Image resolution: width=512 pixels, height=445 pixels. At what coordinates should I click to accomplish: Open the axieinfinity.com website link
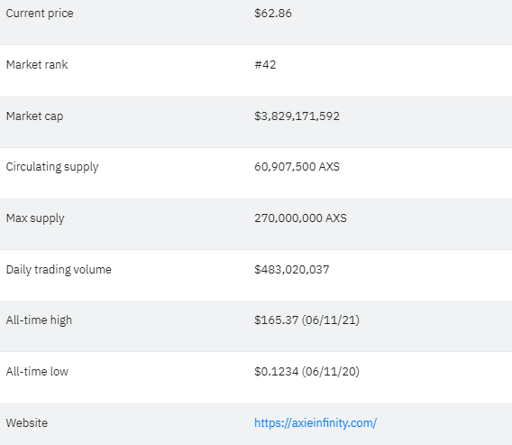[x=315, y=422]
